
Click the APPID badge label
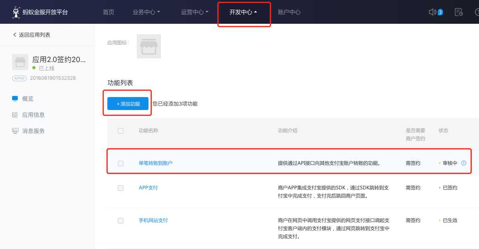19,79
